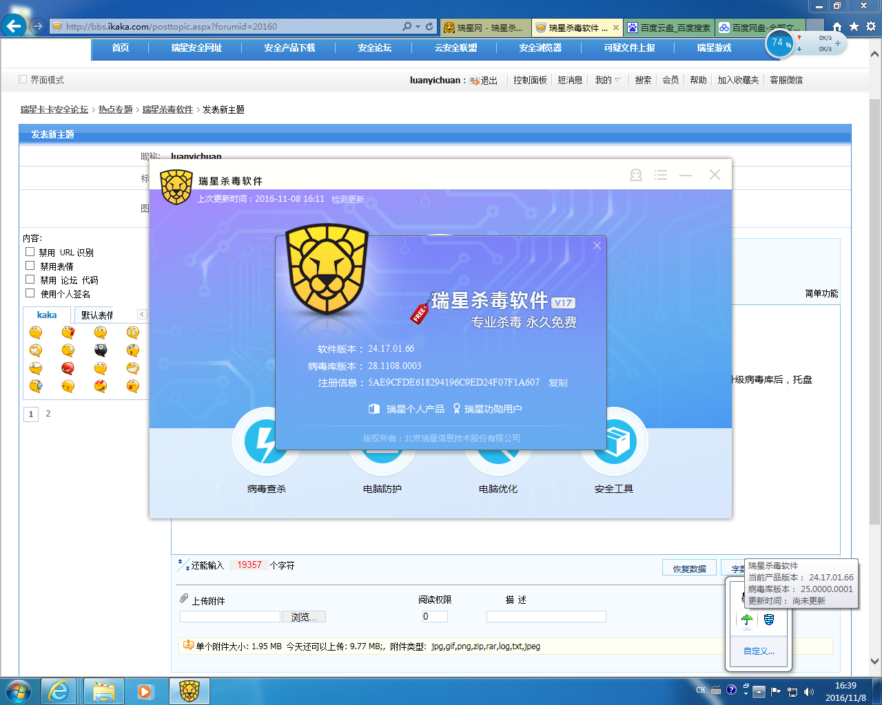Open 病毒查杀 virus scan icon
The image size is (882, 705).
pyautogui.click(x=266, y=442)
